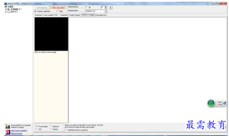The height and width of the screenshot is (136, 229).
Task: Toggle the Include subfolders checkbox
Action: (35, 11)
